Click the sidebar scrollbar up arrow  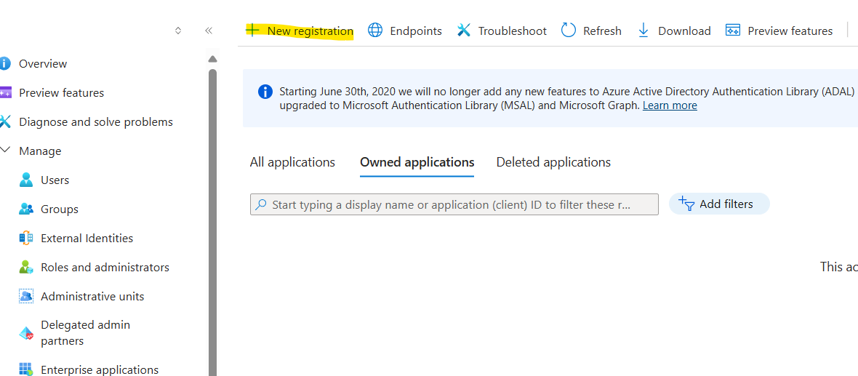213,59
